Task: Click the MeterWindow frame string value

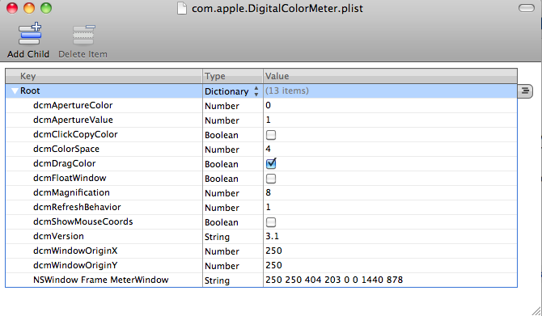Action: point(334,280)
